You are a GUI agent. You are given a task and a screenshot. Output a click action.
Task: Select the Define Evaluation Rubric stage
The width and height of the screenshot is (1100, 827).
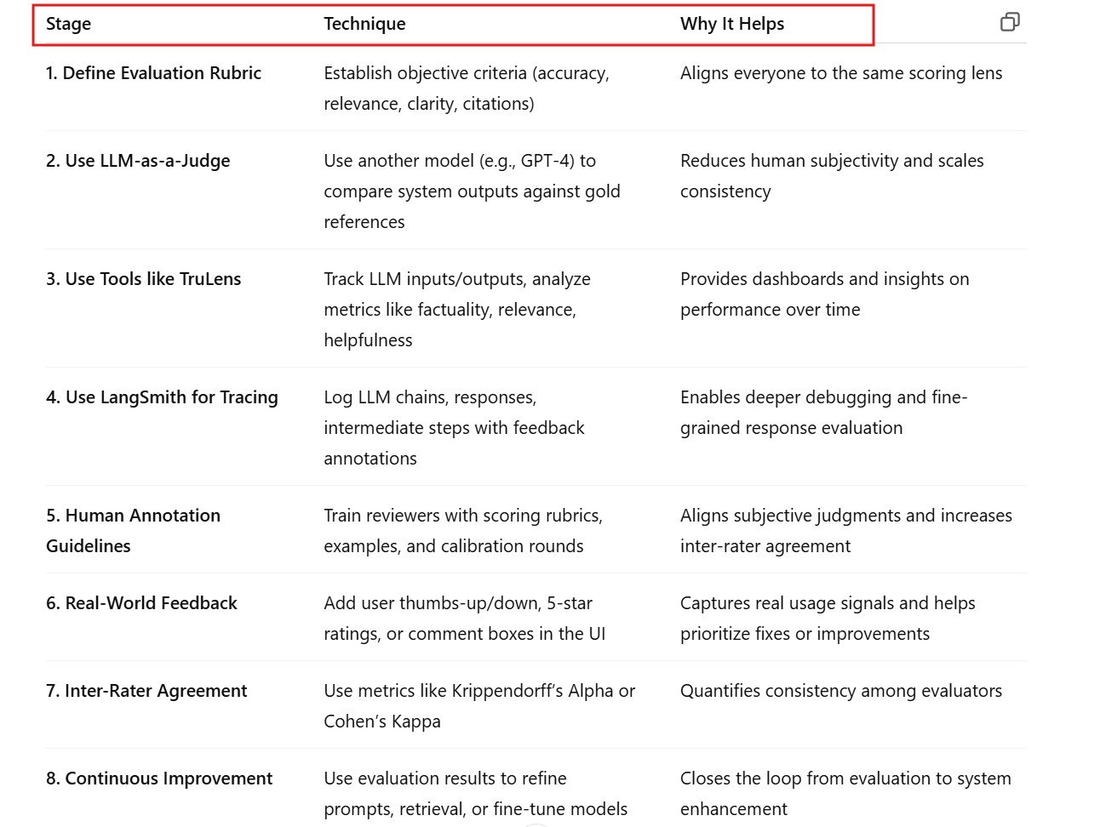(x=154, y=73)
